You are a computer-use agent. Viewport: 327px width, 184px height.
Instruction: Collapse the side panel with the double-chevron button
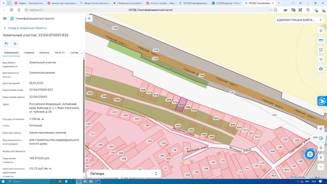coord(89,19)
